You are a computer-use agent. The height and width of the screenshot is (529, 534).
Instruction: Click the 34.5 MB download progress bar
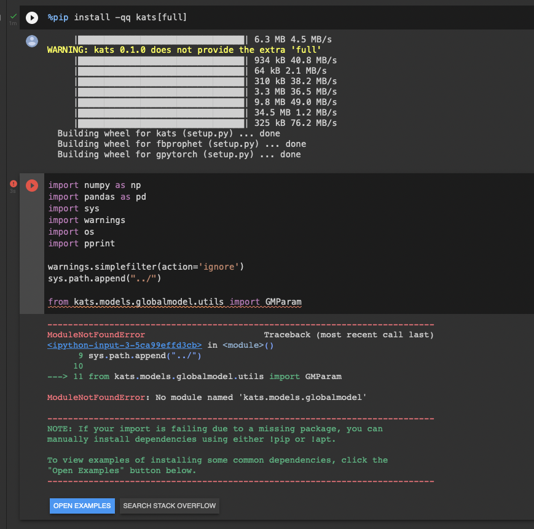tap(162, 112)
